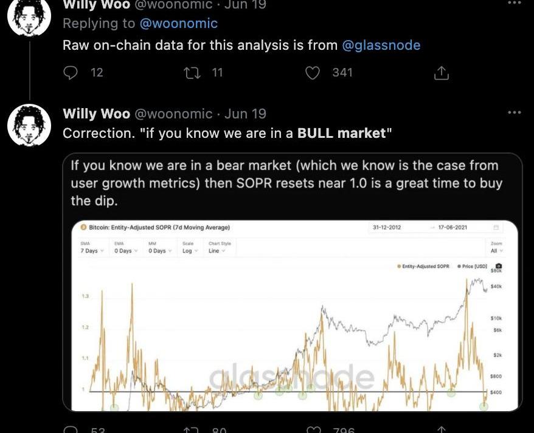The height and width of the screenshot is (433, 534).
Task: Share the first tweet via share icon
Action: click(x=442, y=73)
